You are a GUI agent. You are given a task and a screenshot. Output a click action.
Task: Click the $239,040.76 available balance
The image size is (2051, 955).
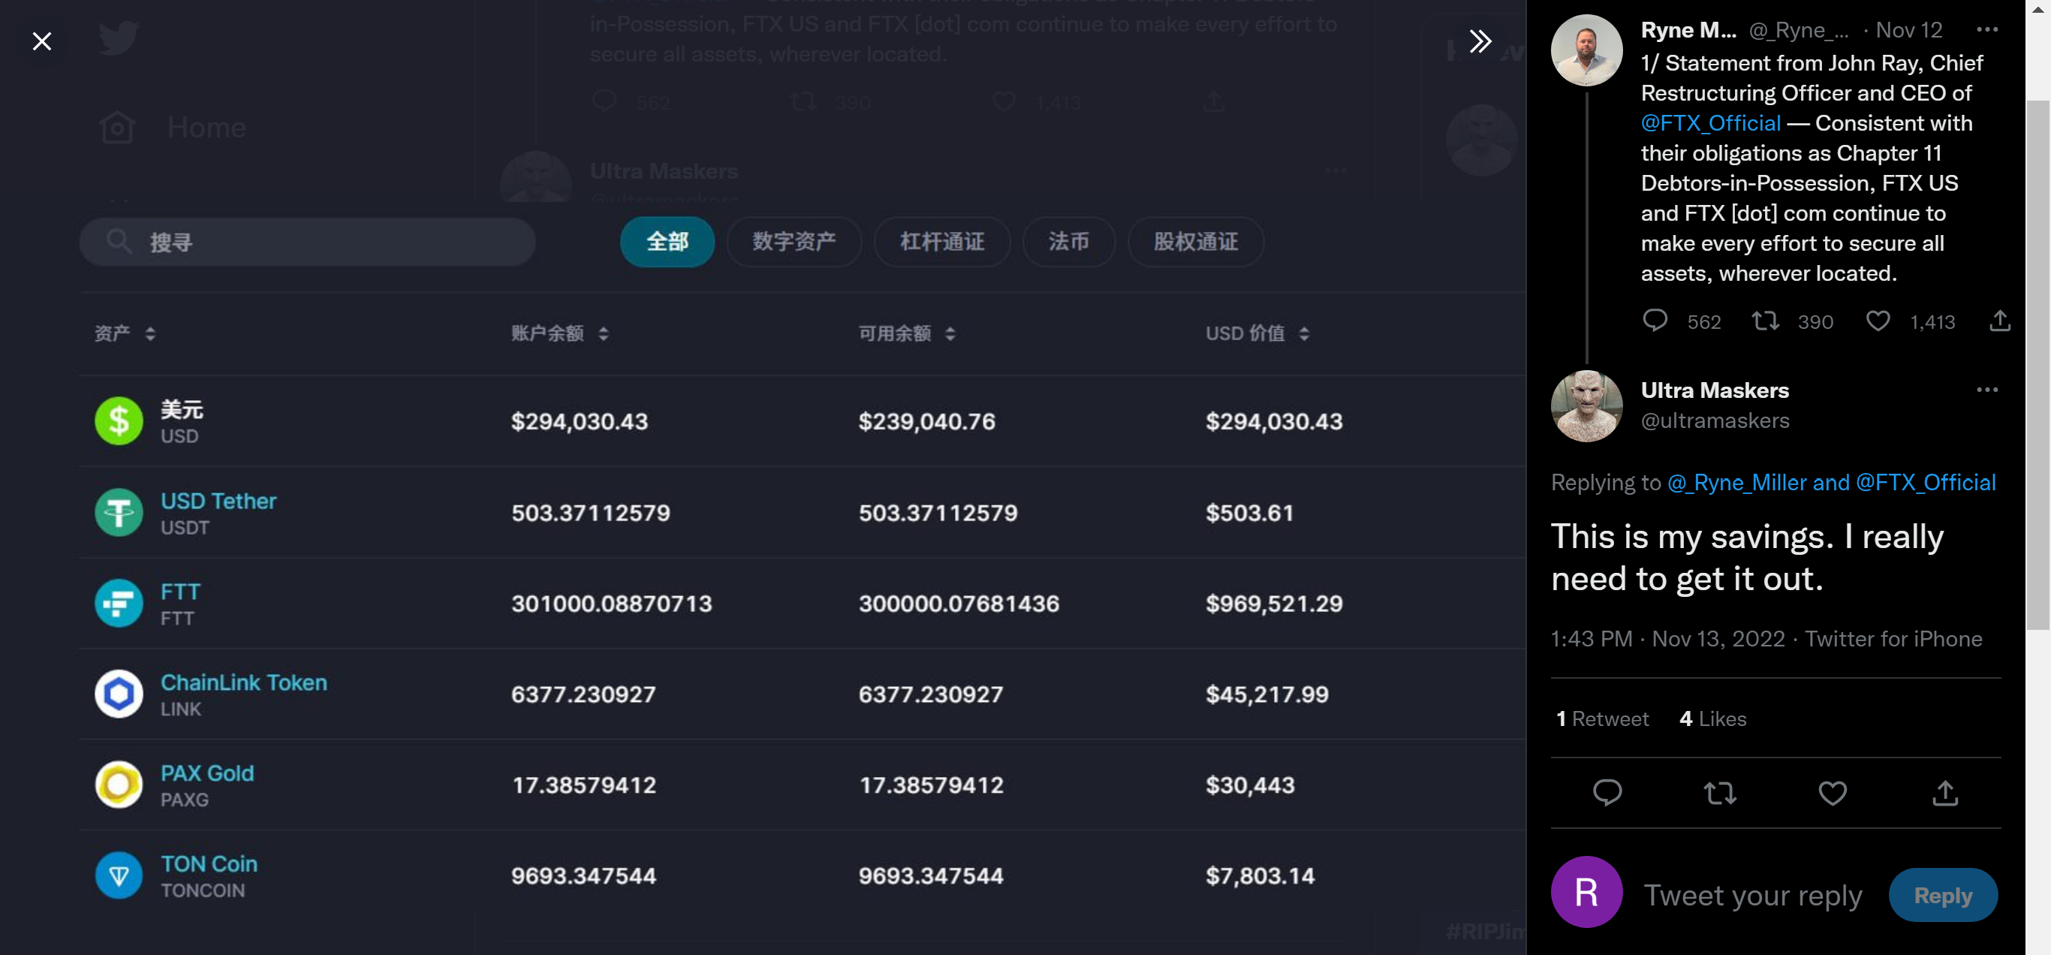926,421
